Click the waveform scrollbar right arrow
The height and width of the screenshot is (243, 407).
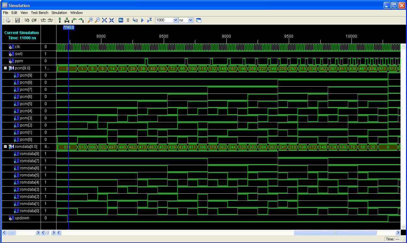point(398,233)
